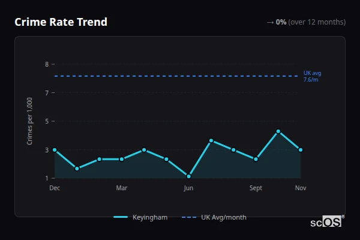Select the June lowest data point
Image resolution: width=360 pixels, height=240 pixels.
tap(189, 176)
